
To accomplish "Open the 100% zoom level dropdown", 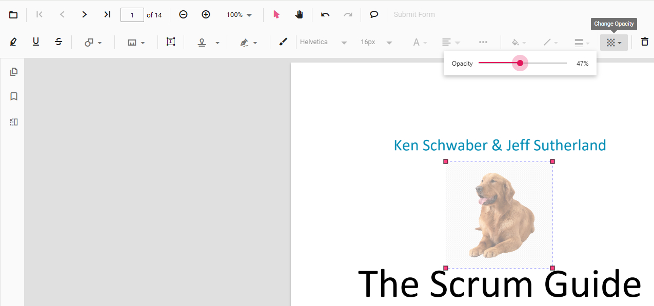I will point(240,15).
